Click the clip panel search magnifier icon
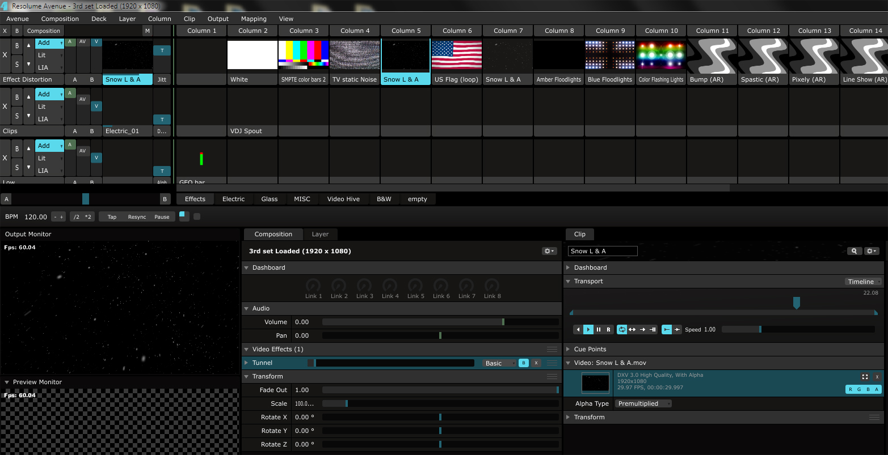The image size is (888, 455). pyautogui.click(x=854, y=251)
